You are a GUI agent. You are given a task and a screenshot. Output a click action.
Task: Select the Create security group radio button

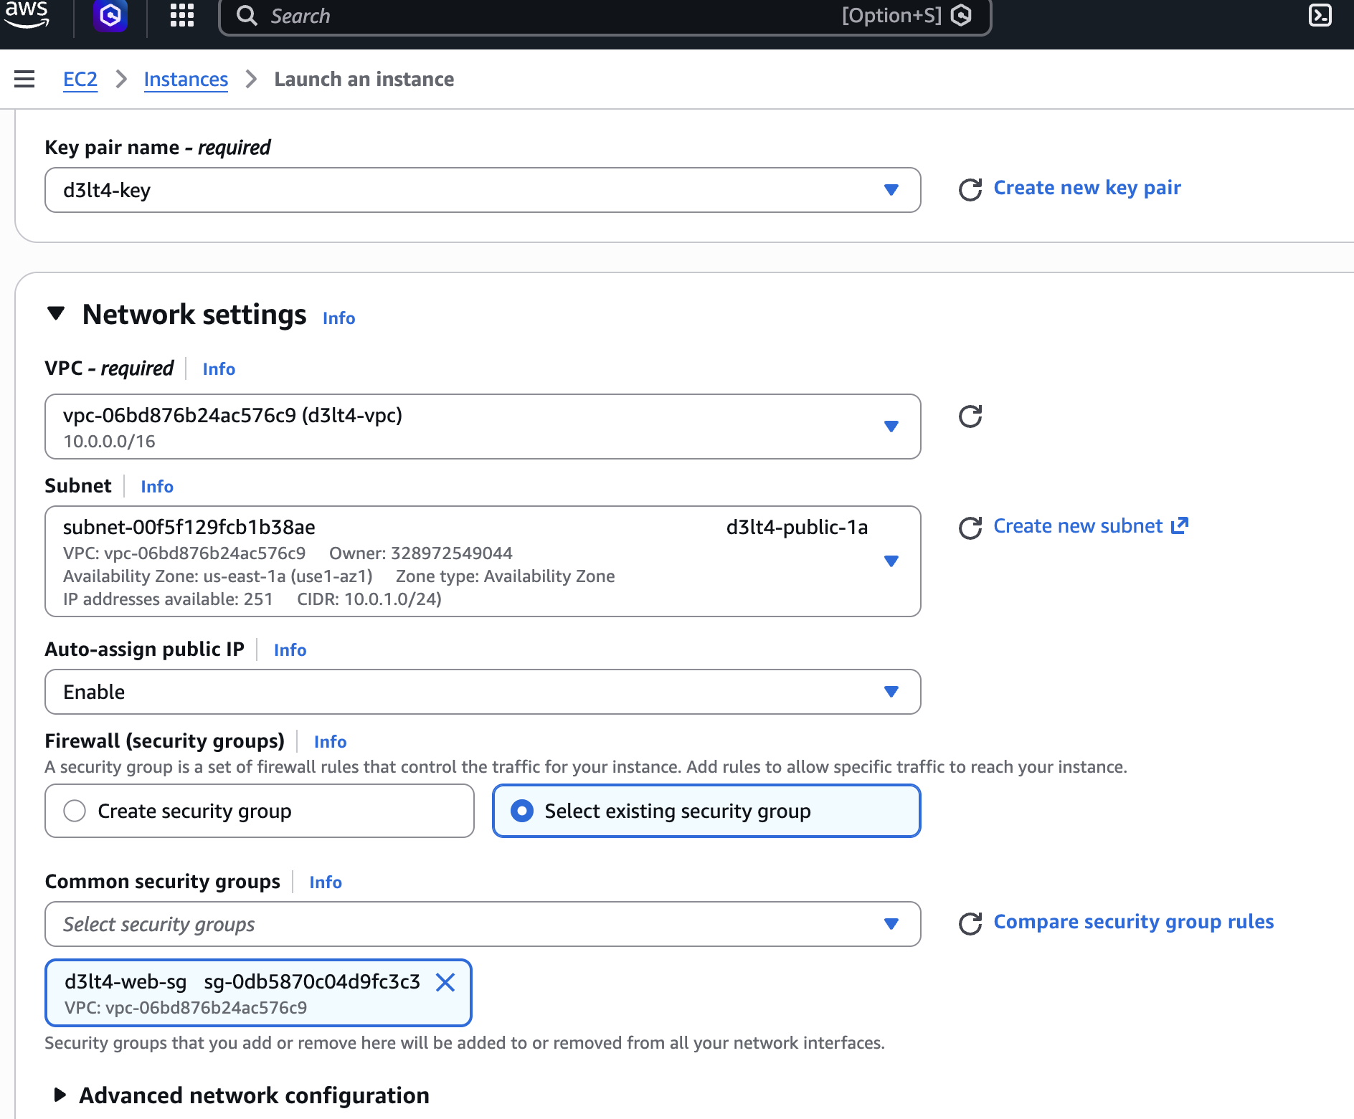click(74, 811)
